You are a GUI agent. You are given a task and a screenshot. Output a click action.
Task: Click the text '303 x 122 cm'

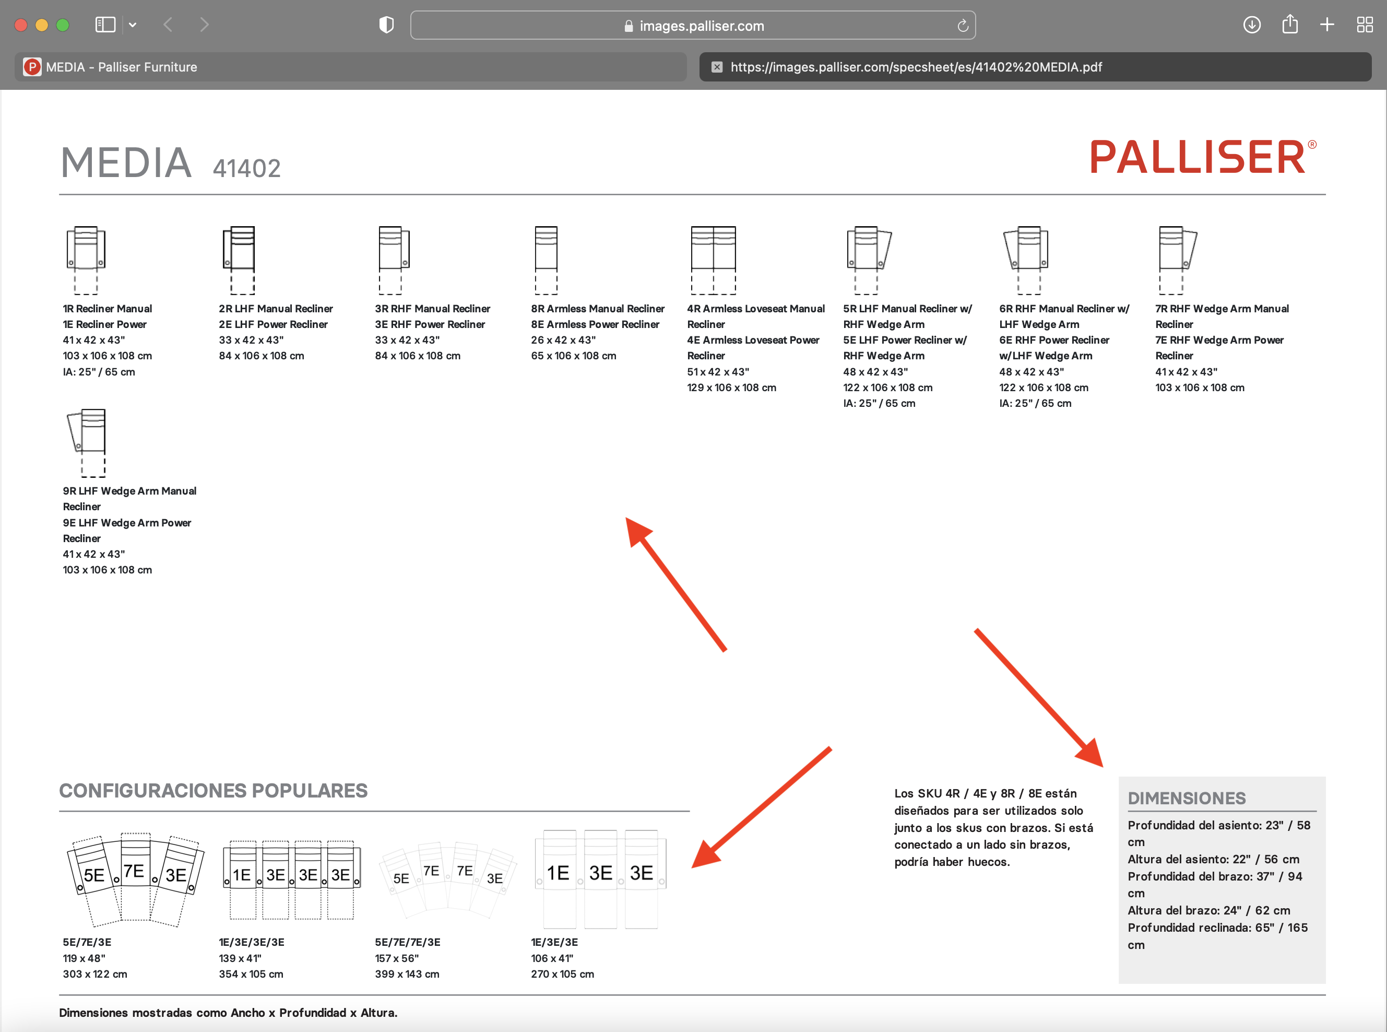pyautogui.click(x=95, y=974)
